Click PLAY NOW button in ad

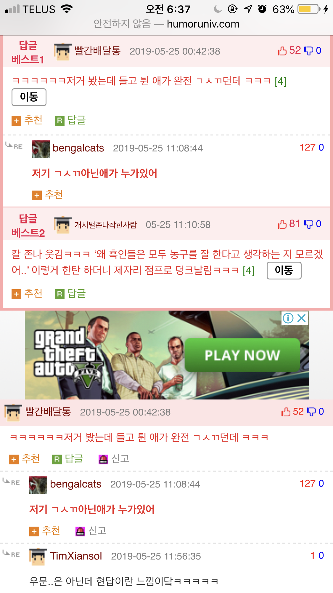coord(242,355)
